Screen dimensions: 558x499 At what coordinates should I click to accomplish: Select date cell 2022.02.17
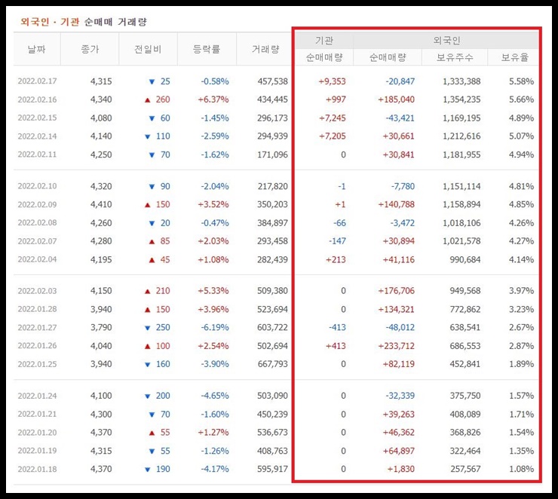tap(38, 81)
